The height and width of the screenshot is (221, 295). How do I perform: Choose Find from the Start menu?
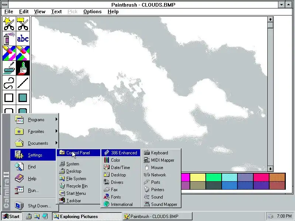tap(33, 167)
